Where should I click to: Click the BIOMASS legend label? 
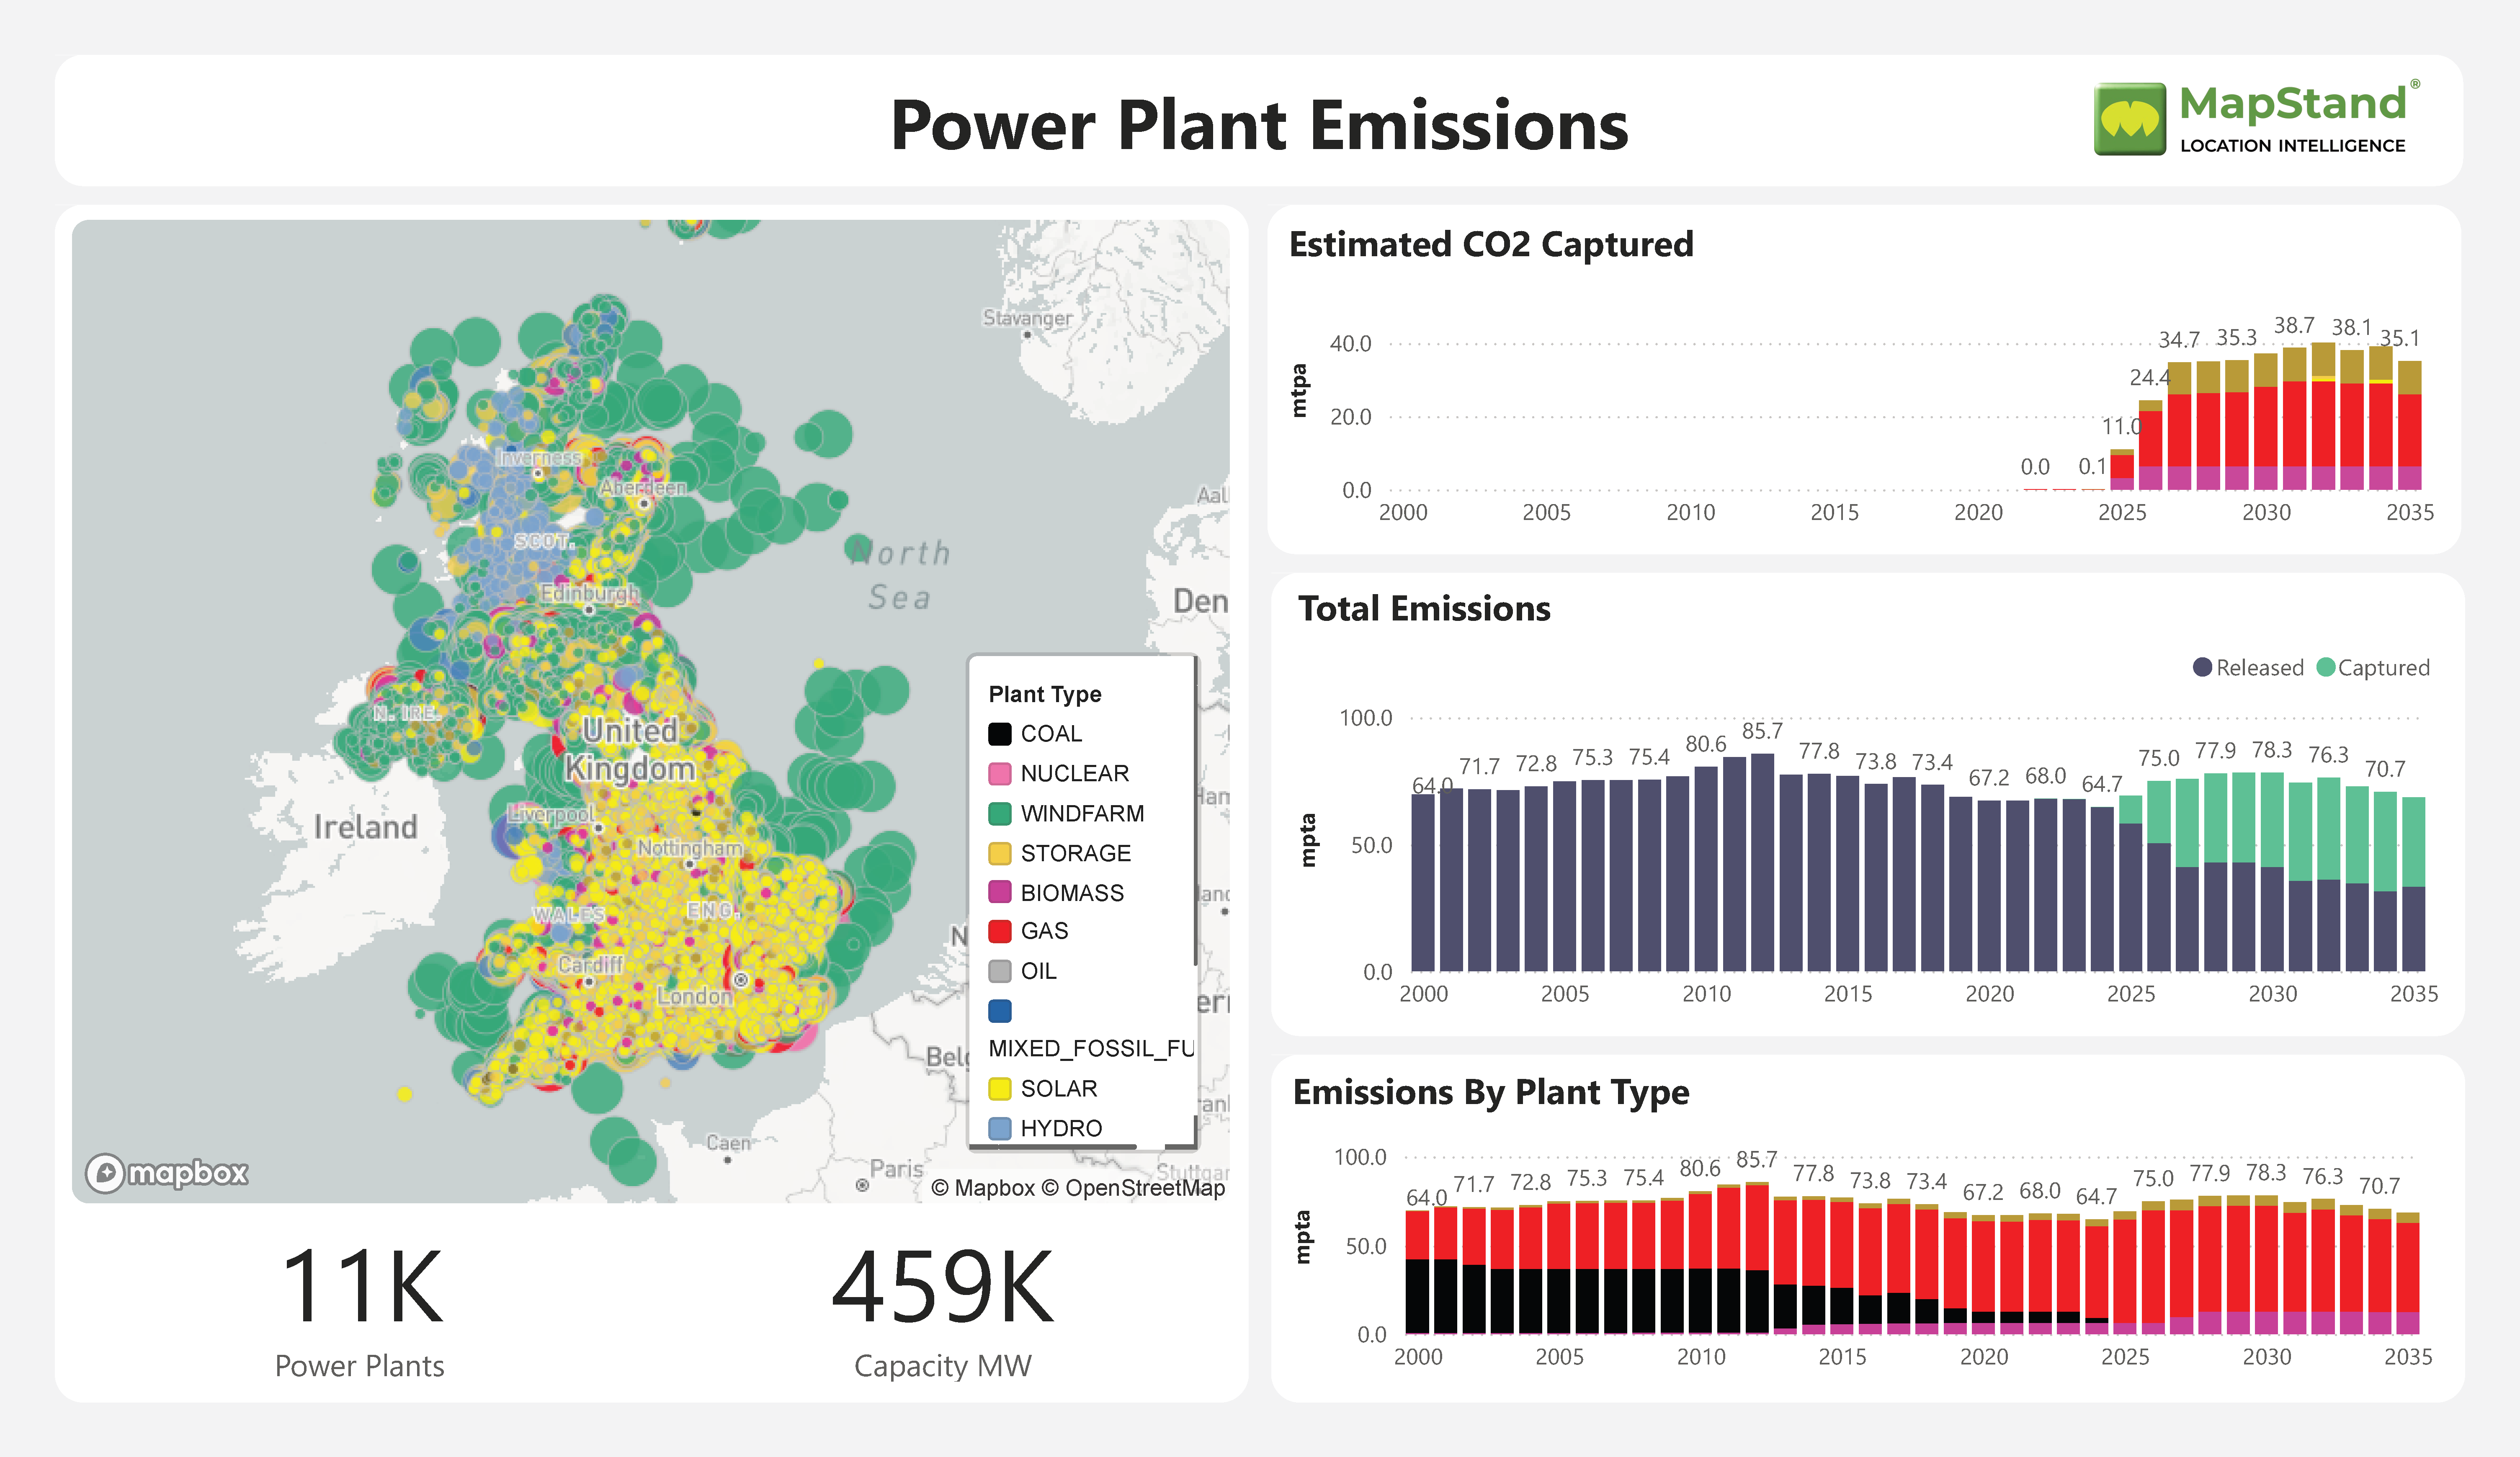click(1072, 892)
